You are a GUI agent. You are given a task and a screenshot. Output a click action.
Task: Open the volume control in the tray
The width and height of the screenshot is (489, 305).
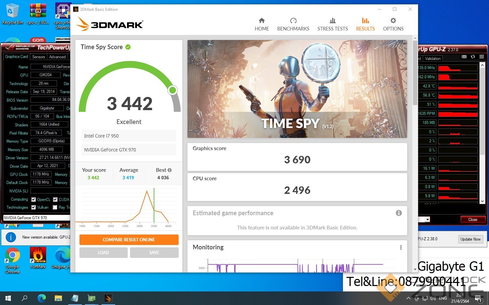(433, 298)
